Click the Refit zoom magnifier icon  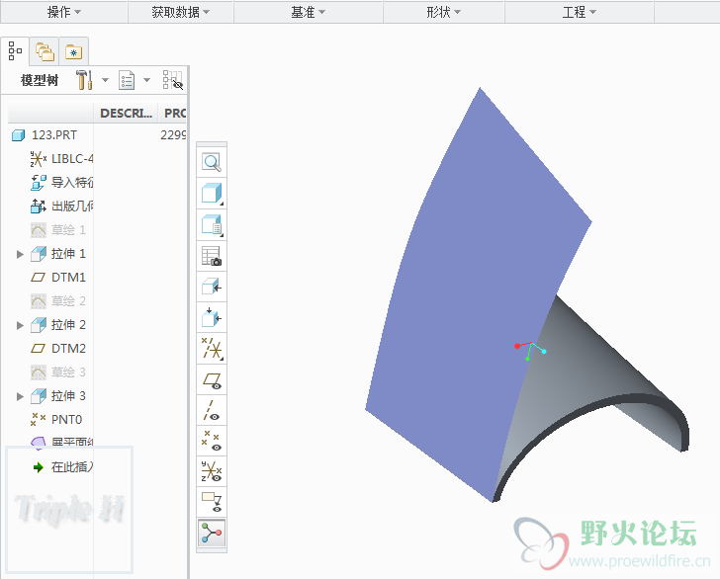pos(212,162)
